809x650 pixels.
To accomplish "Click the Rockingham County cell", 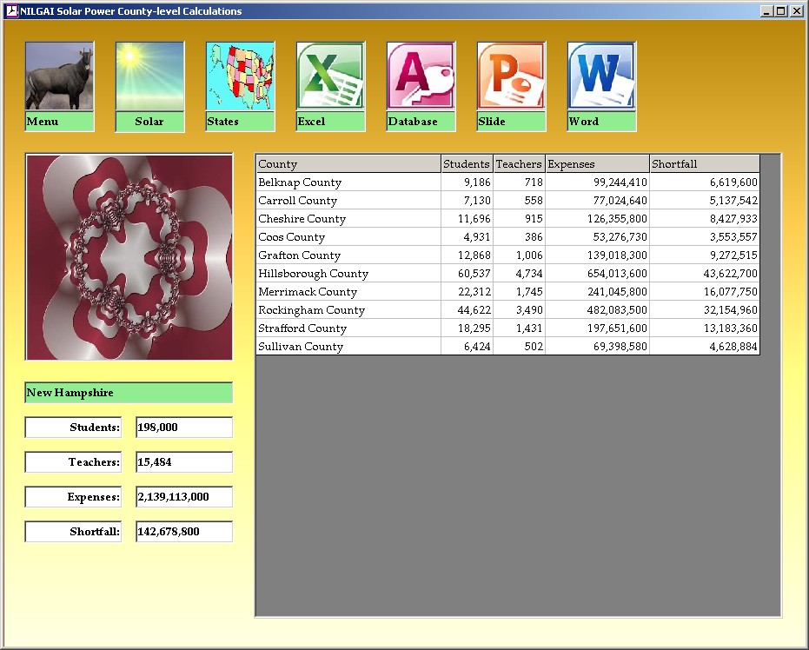I will tap(348, 310).
